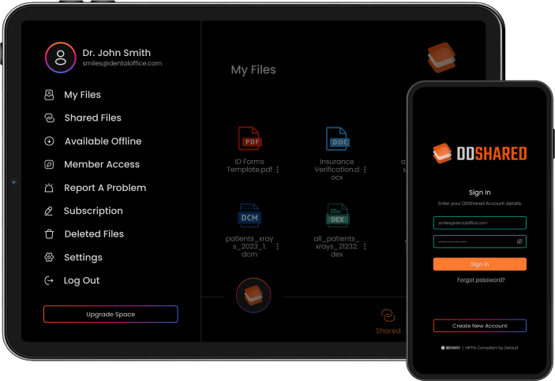Tap the round DDShared button on bottom bar
The height and width of the screenshot is (381, 555).
tap(253, 295)
